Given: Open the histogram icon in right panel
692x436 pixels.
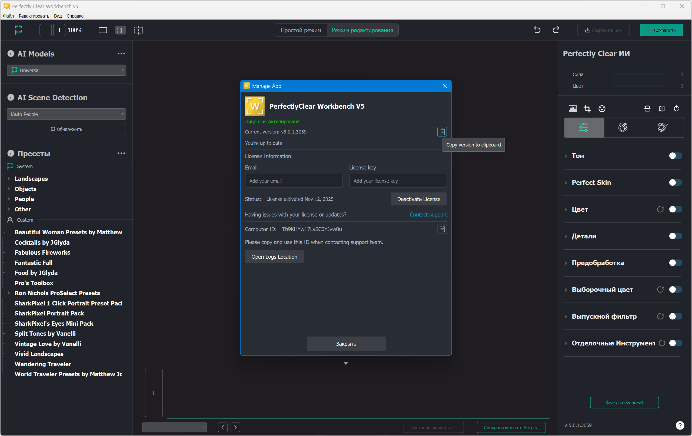Looking at the screenshot, I should pyautogui.click(x=572, y=109).
